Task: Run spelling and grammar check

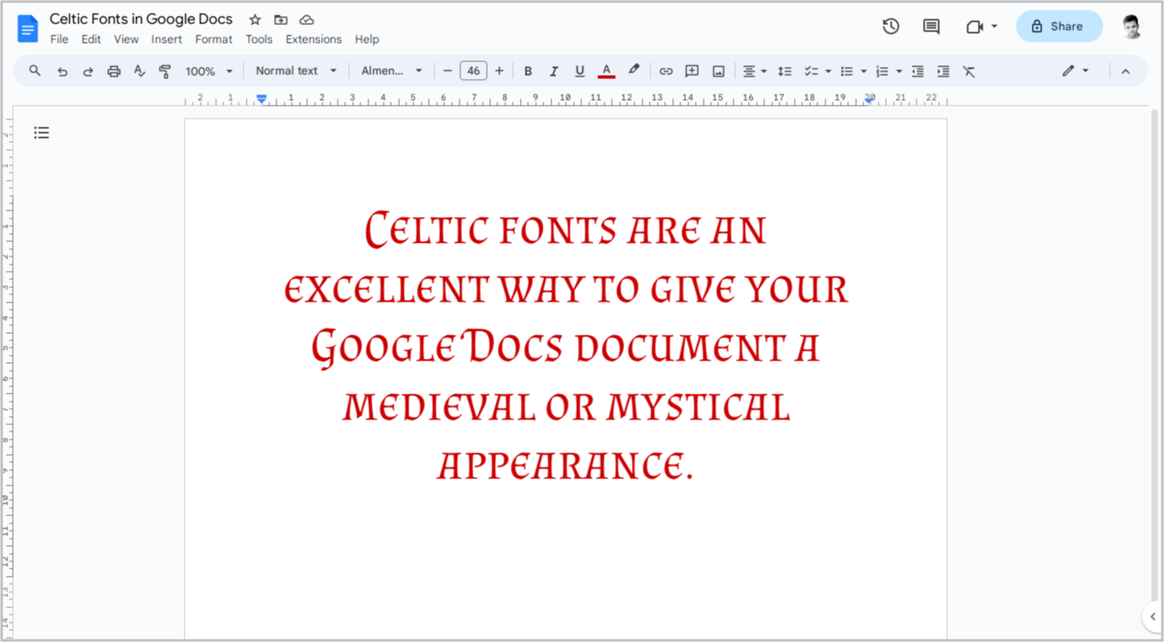Action: coord(139,71)
